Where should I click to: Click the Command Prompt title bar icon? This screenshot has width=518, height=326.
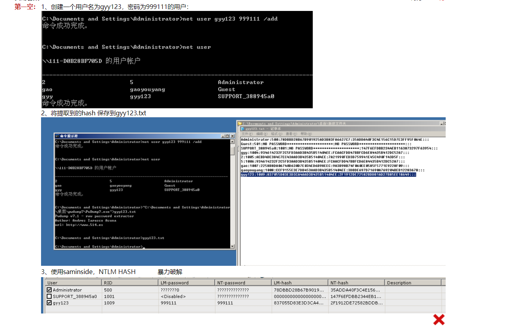(57, 136)
